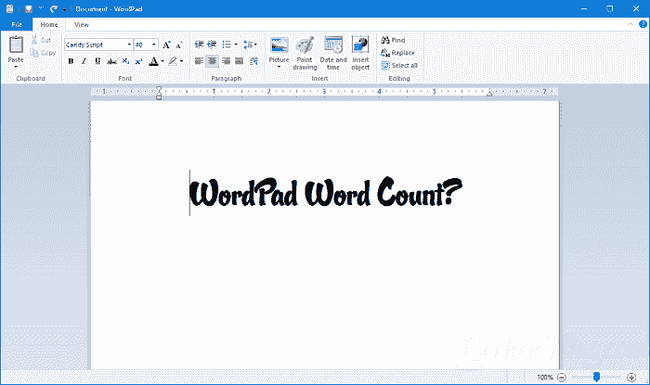Switch to the View tab
This screenshot has height=385, width=650.
tap(82, 24)
